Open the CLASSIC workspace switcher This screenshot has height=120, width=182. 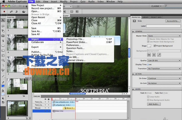coord(156,6)
